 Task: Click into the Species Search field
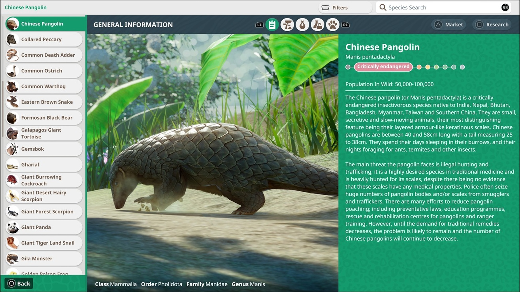pos(443,8)
